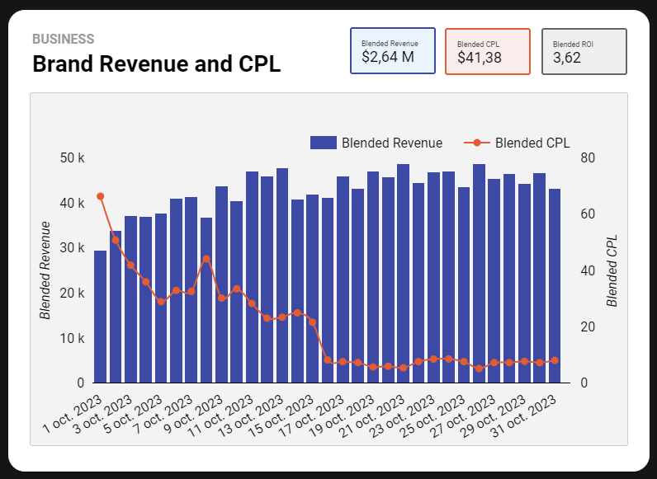The width and height of the screenshot is (657, 479).
Task: Click the 80 right axis tick label
Action: tap(587, 158)
